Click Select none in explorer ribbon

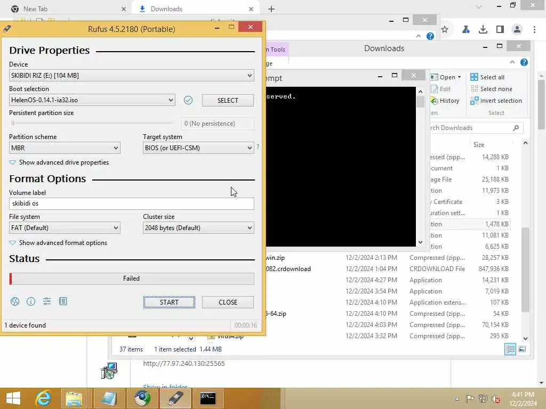491,89
